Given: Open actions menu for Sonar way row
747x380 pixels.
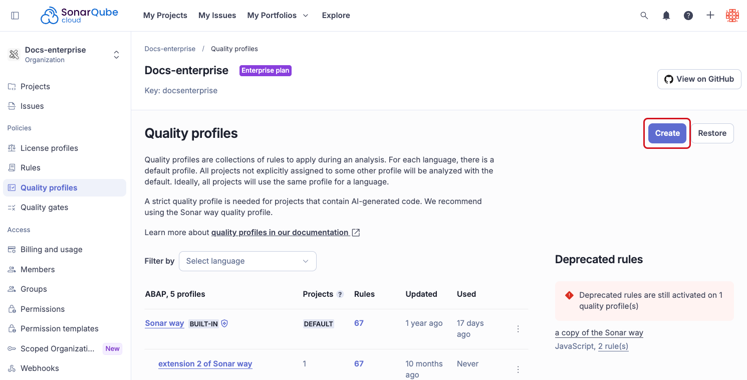Looking at the screenshot, I should click(x=518, y=329).
